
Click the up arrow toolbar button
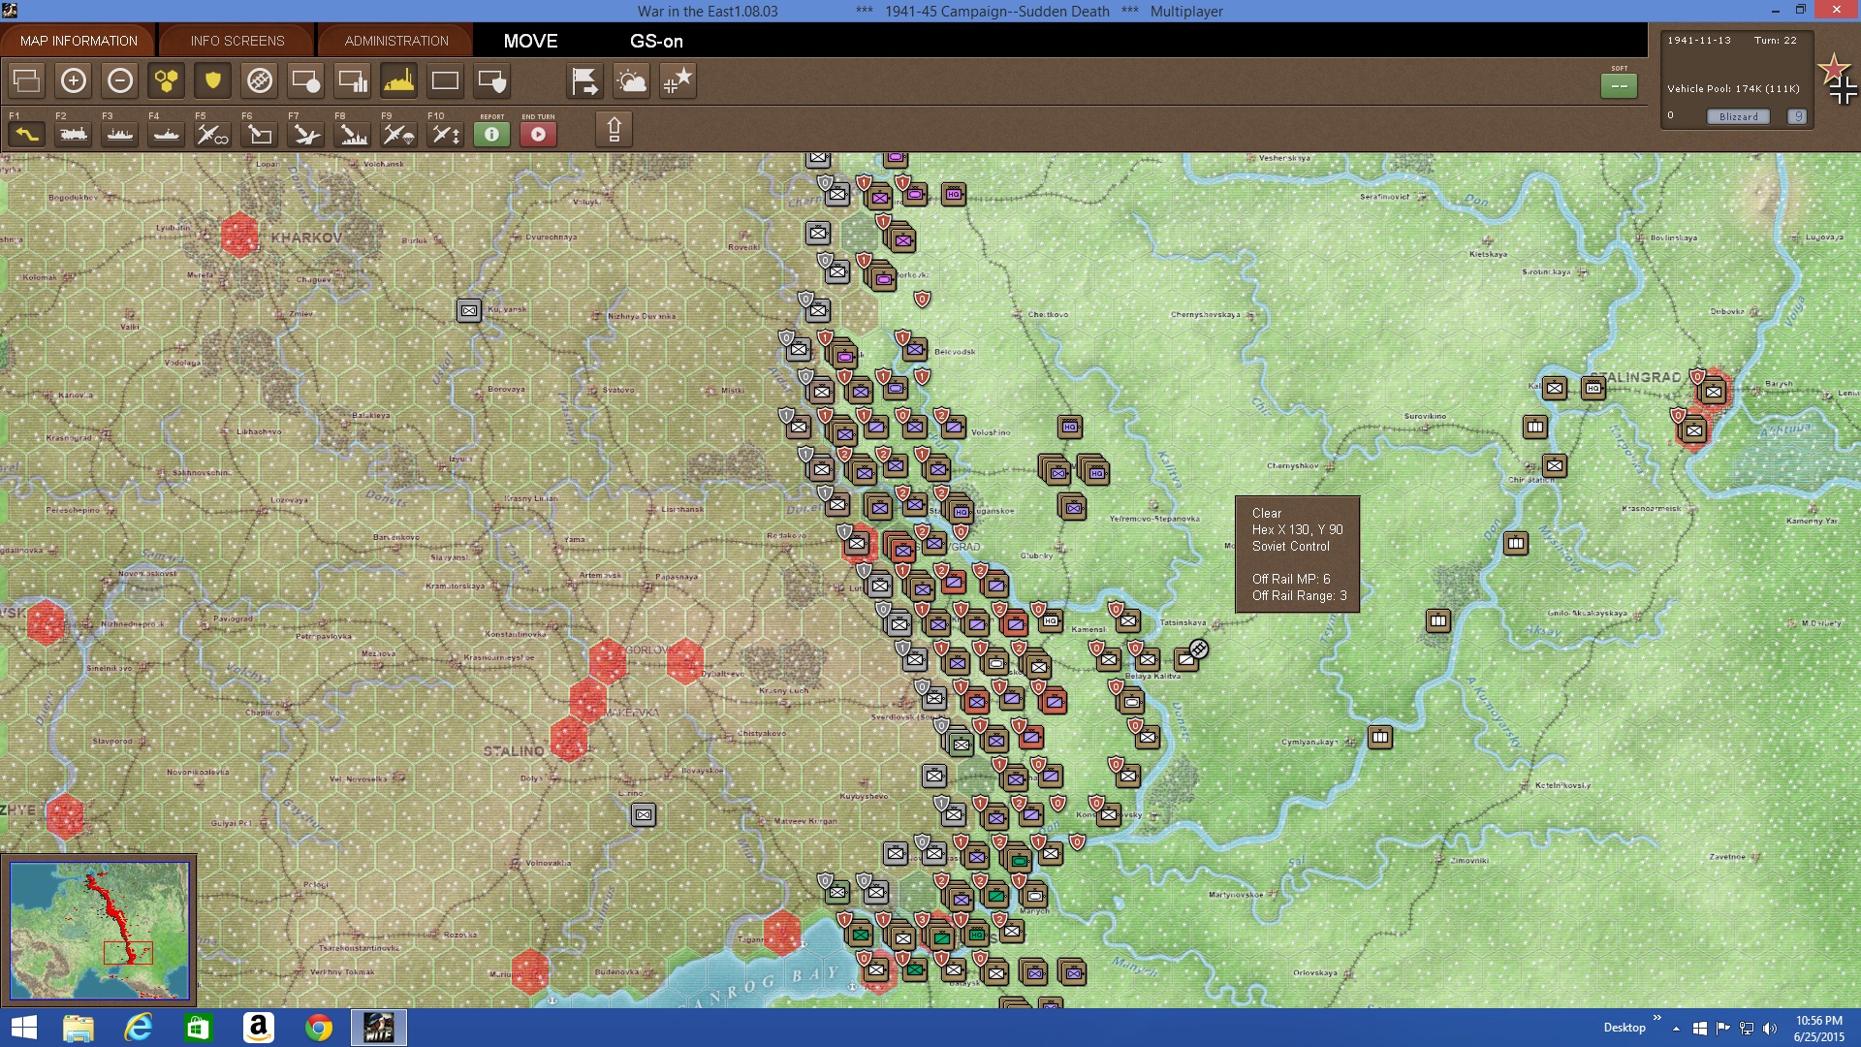click(615, 129)
